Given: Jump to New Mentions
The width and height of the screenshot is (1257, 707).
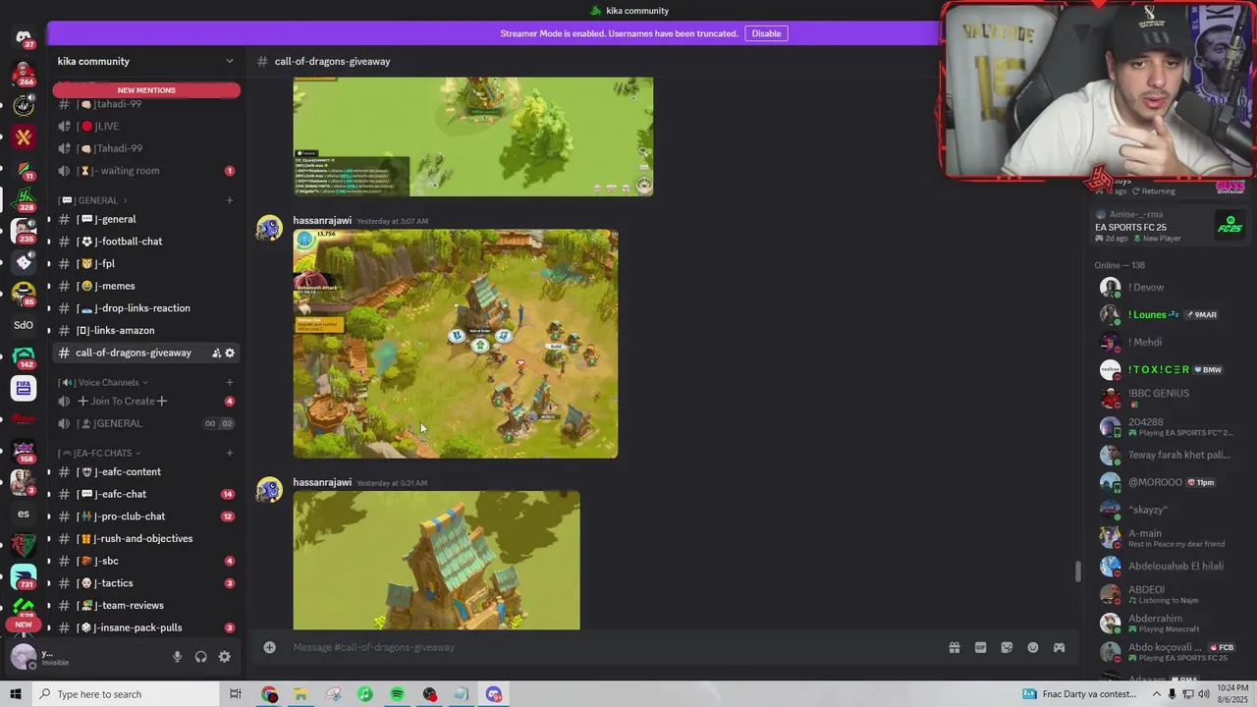Looking at the screenshot, I should tap(146, 90).
